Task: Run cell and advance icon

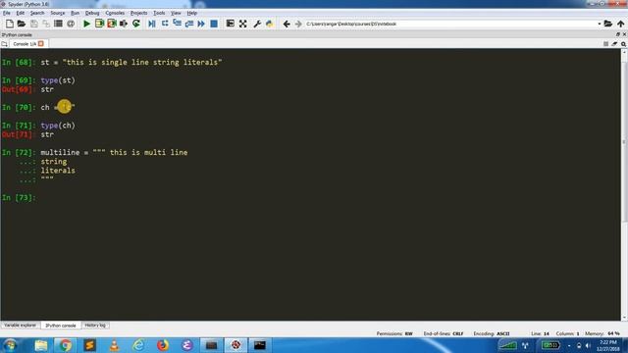Action: click(x=111, y=24)
